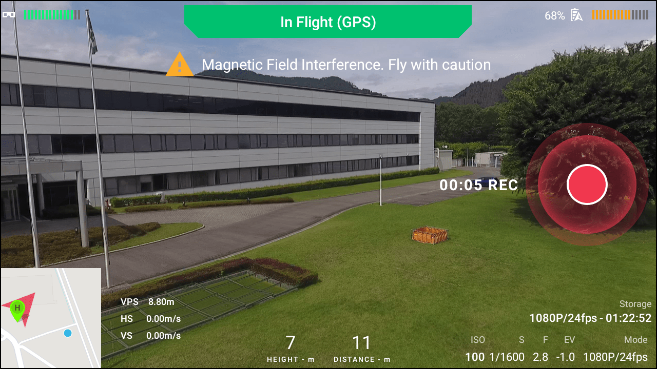Stop recording with the red record button
The image size is (657, 369).
click(x=587, y=185)
